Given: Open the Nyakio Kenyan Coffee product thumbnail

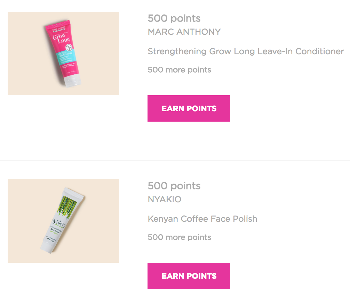Looking at the screenshot, I should point(63,221).
